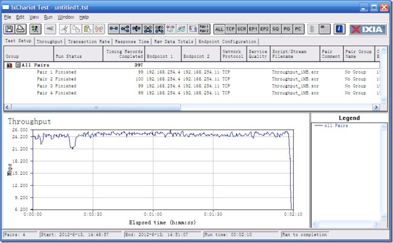Viewport: 393px width, 243px height.
Task: Click the blue information (i) icon
Action: (339, 29)
